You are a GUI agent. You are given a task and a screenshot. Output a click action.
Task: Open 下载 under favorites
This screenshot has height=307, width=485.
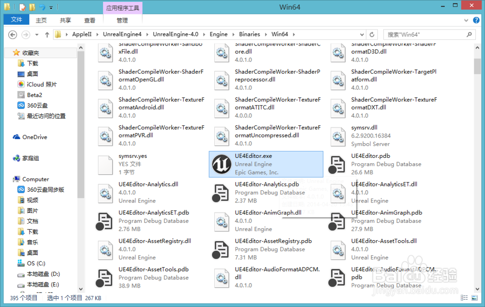32,63
